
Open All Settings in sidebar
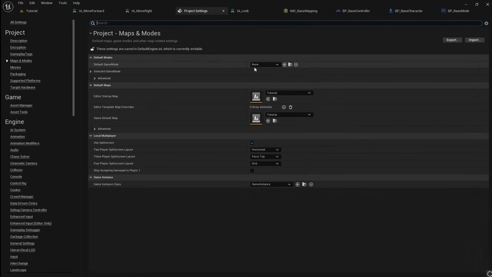coord(18,22)
